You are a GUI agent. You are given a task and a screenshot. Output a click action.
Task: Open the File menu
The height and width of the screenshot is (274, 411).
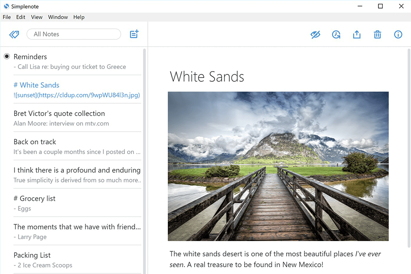[x=7, y=17]
